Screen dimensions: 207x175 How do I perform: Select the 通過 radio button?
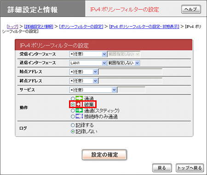[73, 98]
